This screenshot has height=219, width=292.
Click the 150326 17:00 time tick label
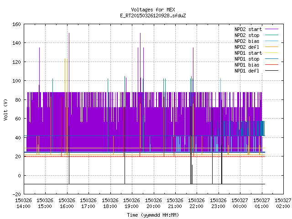[x=88, y=203]
